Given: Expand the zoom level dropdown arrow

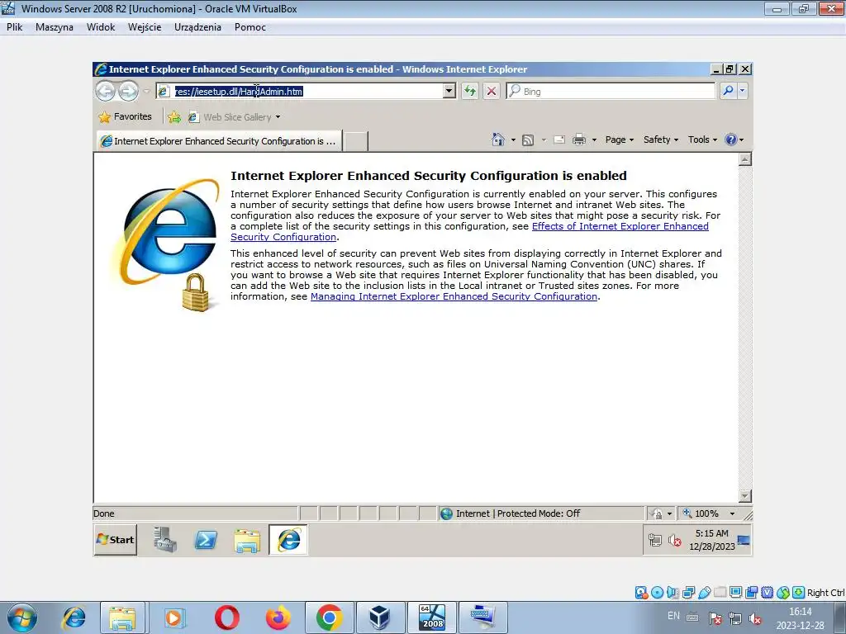Looking at the screenshot, I should point(732,513).
